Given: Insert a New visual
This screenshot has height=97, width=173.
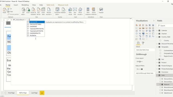Looking at the screenshot, I should click(x=70, y=11).
